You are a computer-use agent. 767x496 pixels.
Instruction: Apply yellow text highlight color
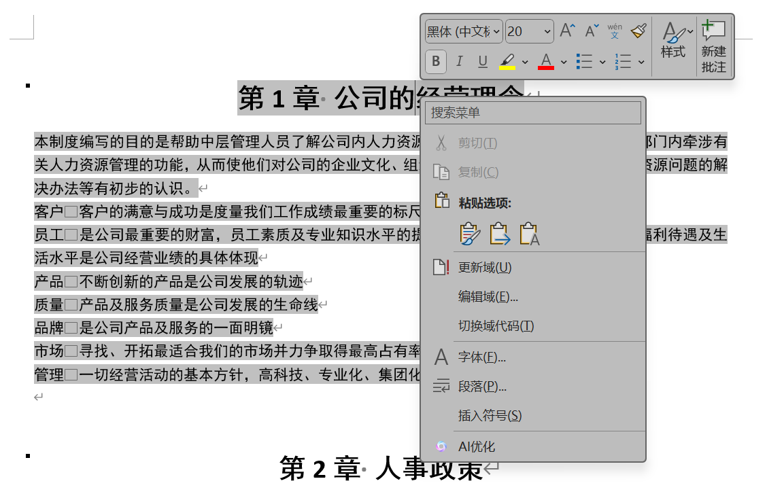507,62
